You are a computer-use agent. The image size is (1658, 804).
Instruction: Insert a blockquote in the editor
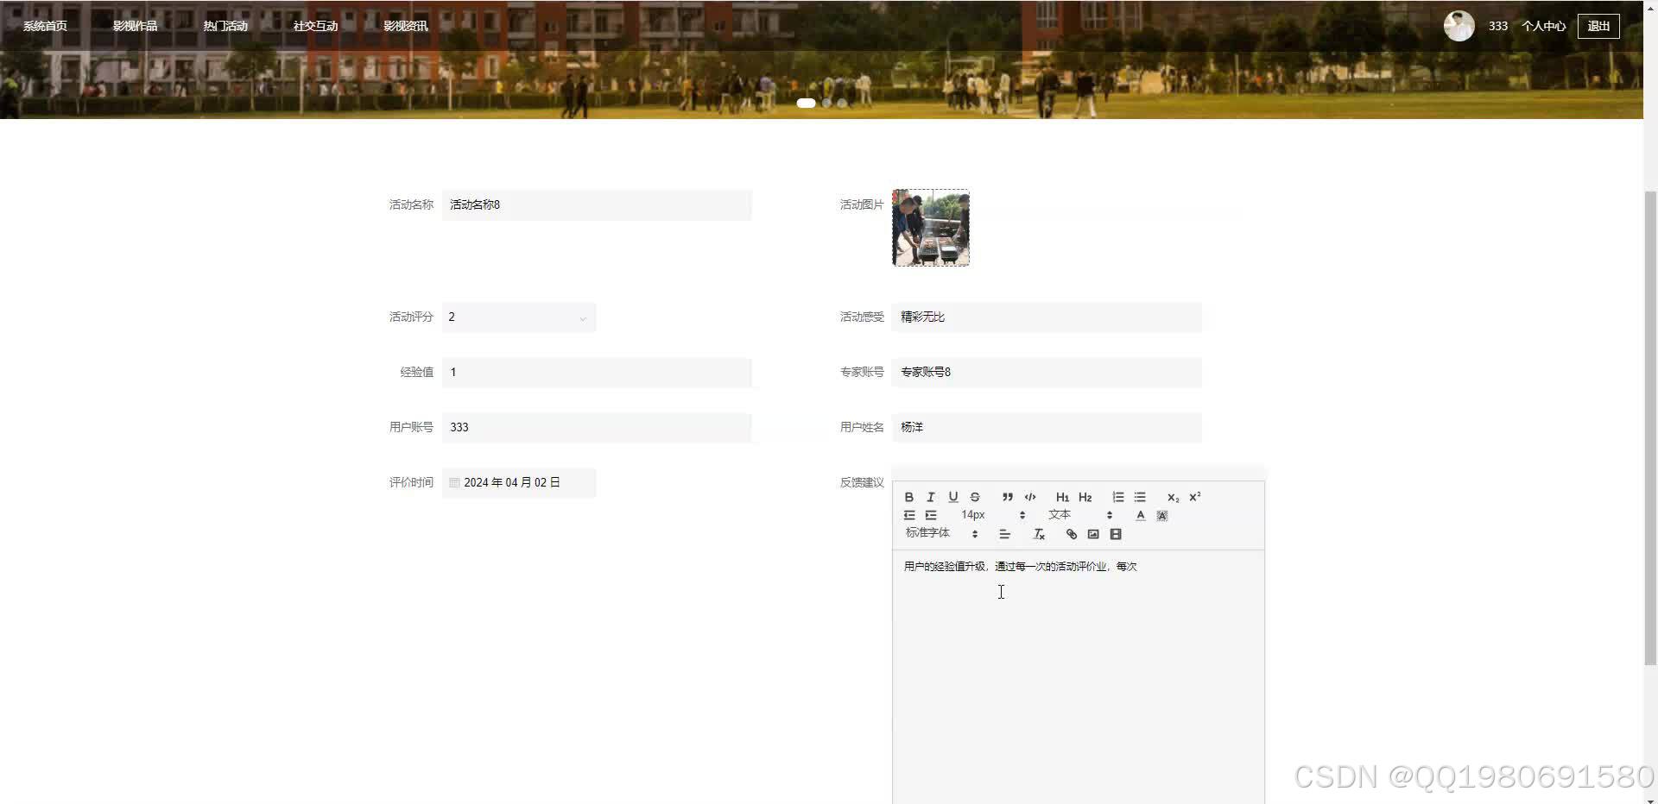pyautogui.click(x=1007, y=497)
